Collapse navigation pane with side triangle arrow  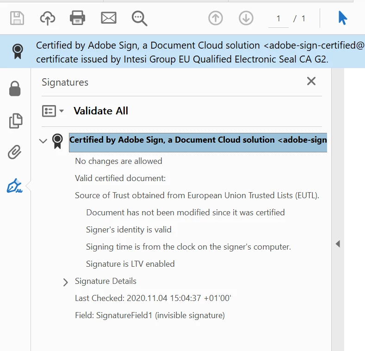(x=338, y=244)
